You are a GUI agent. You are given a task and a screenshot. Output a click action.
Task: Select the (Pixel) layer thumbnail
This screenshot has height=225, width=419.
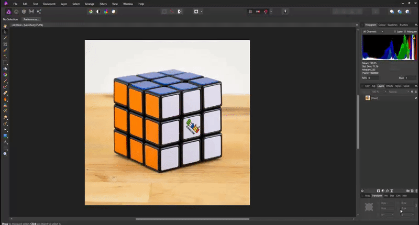pyautogui.click(x=368, y=98)
